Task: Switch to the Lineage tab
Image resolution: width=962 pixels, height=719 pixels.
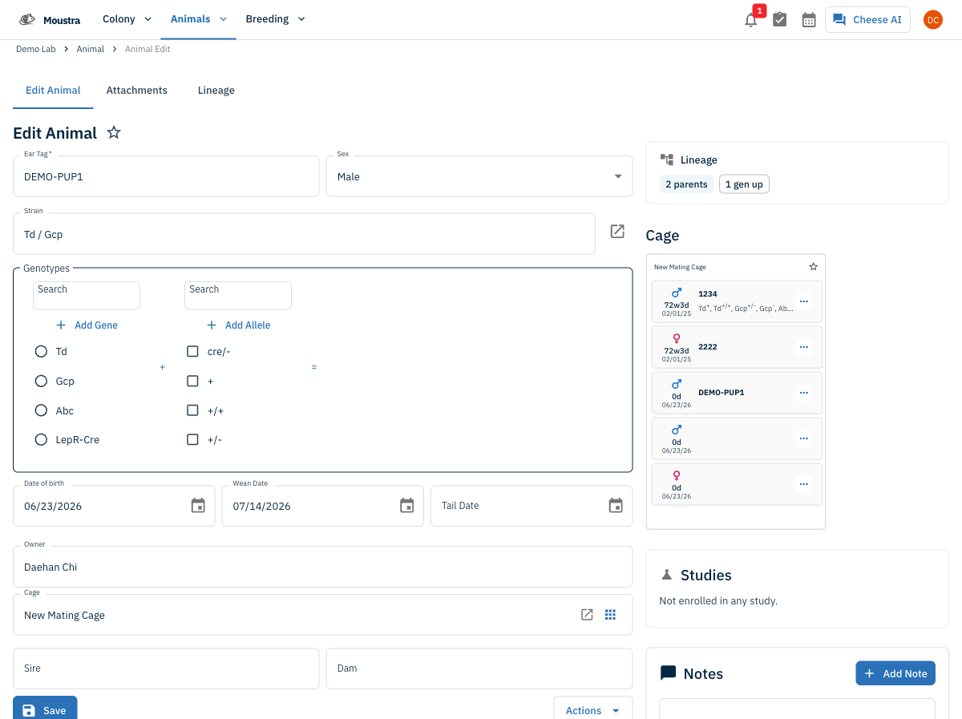Action: [x=216, y=91]
